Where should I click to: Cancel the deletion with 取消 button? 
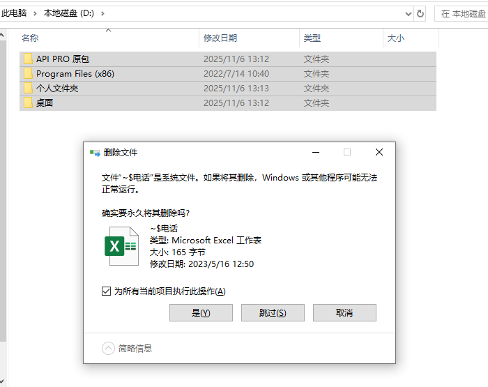pos(344,313)
